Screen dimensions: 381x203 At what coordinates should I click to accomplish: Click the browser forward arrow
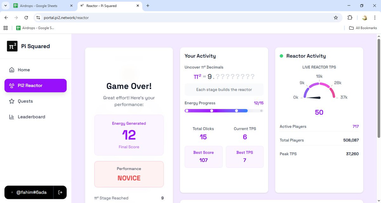16,18
